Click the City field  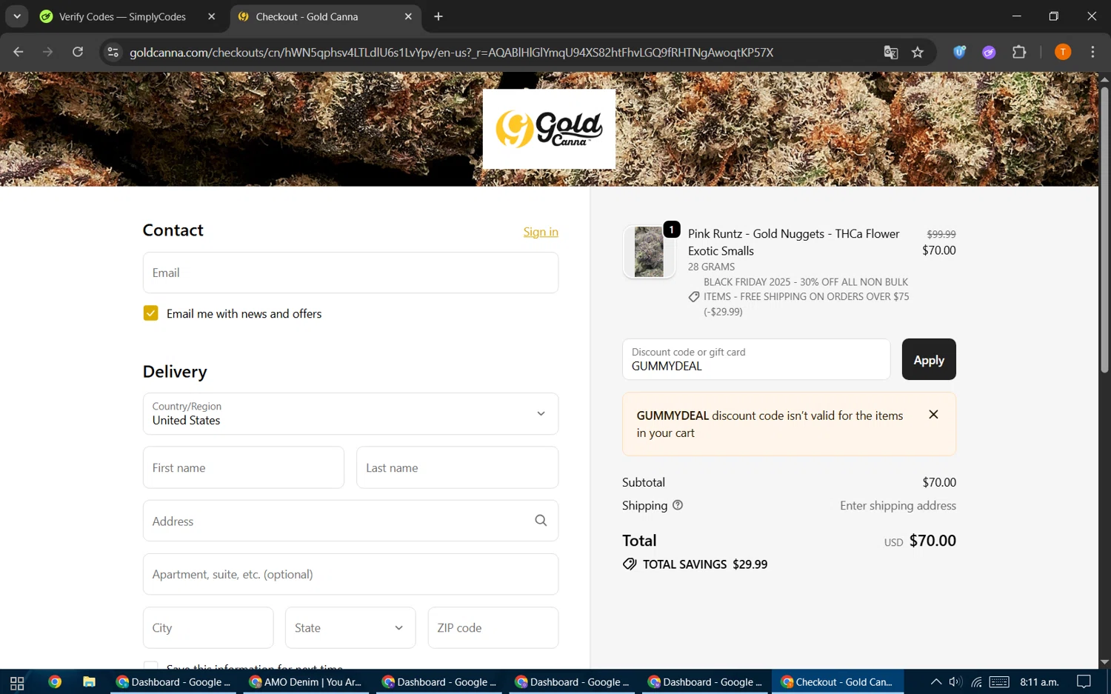(x=208, y=627)
